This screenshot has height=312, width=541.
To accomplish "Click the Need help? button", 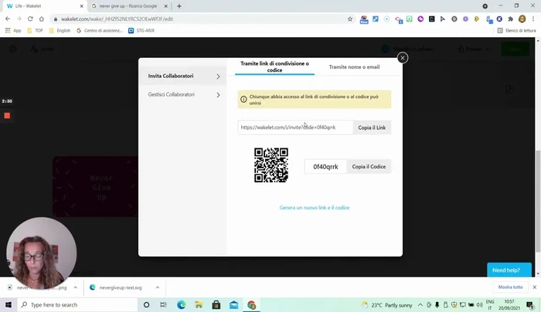I will 509,270.
